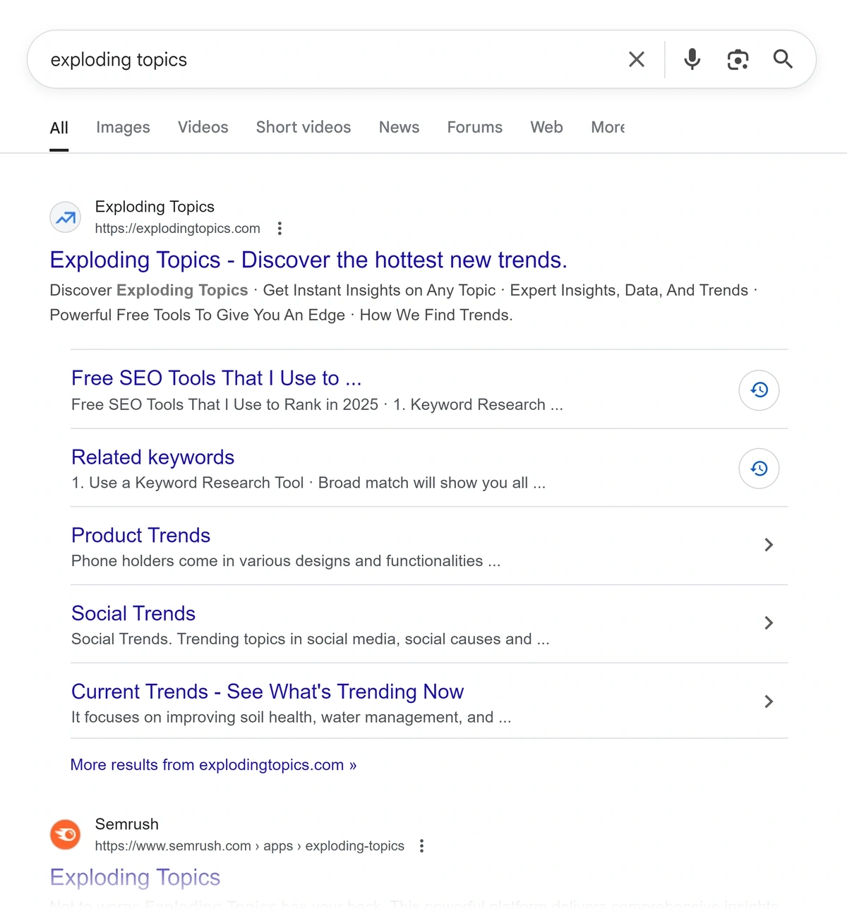Screen dimensions: 847x916
Task: Click the 'Social Trends. Trending topics in social media' snippet
Action: tap(311, 639)
